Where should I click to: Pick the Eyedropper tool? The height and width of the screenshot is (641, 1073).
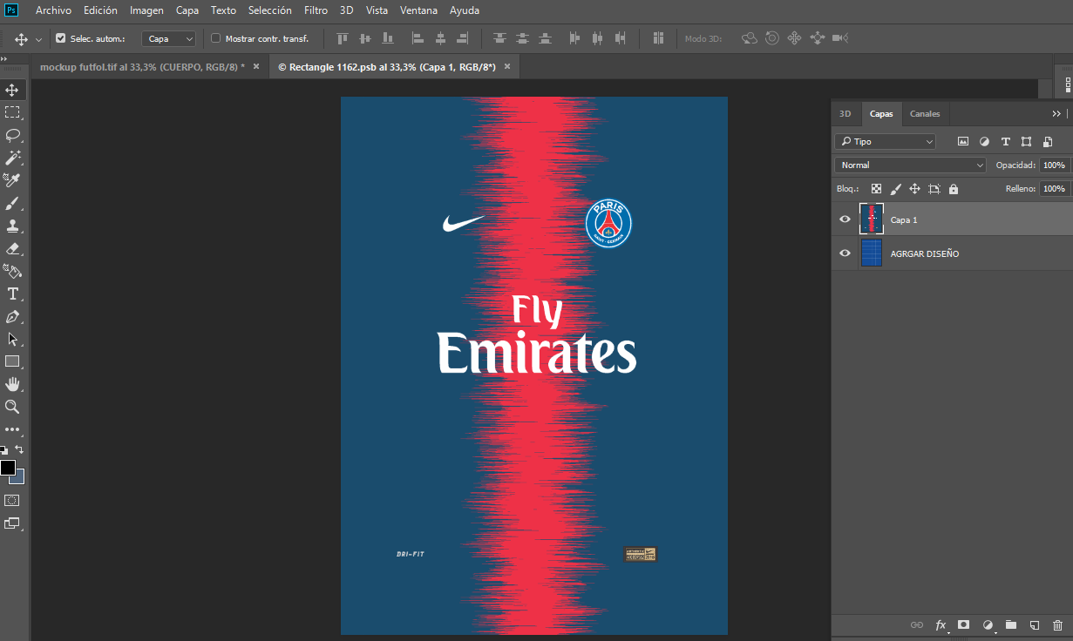[x=12, y=179]
